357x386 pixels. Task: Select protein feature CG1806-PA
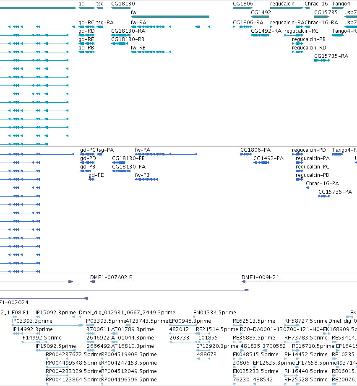[x=246, y=154]
